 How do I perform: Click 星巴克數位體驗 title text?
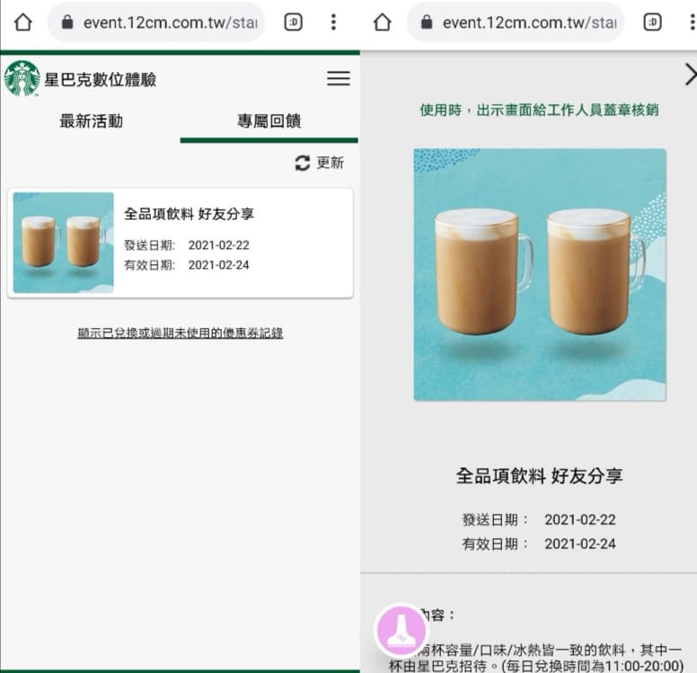100,80
